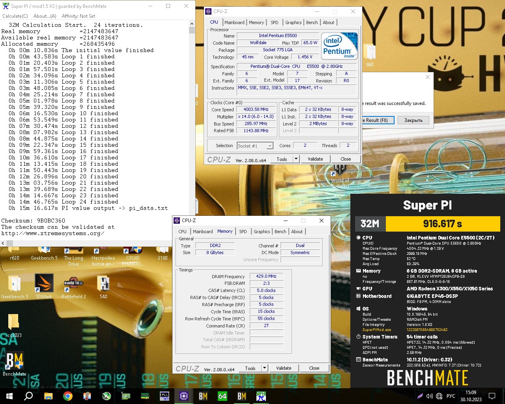The height and width of the screenshot is (404, 505).
Task: Click green memory stick taskbar icon
Action: pos(145,396)
